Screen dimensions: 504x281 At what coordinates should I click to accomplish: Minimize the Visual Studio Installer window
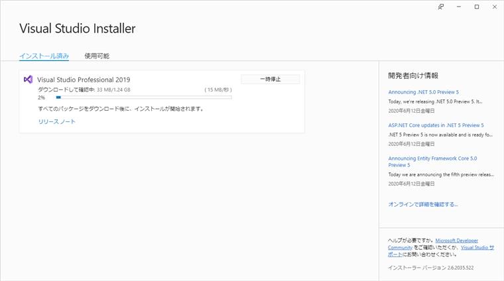459,7
